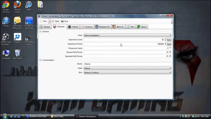Viewport: 211px width, 119px height.
Task: Launch Mozilla Firefox desktop icon
Action: (x=17, y=7)
